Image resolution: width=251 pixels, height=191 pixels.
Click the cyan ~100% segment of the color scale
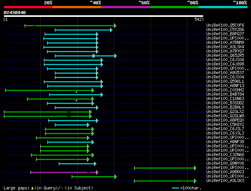point(223,7)
